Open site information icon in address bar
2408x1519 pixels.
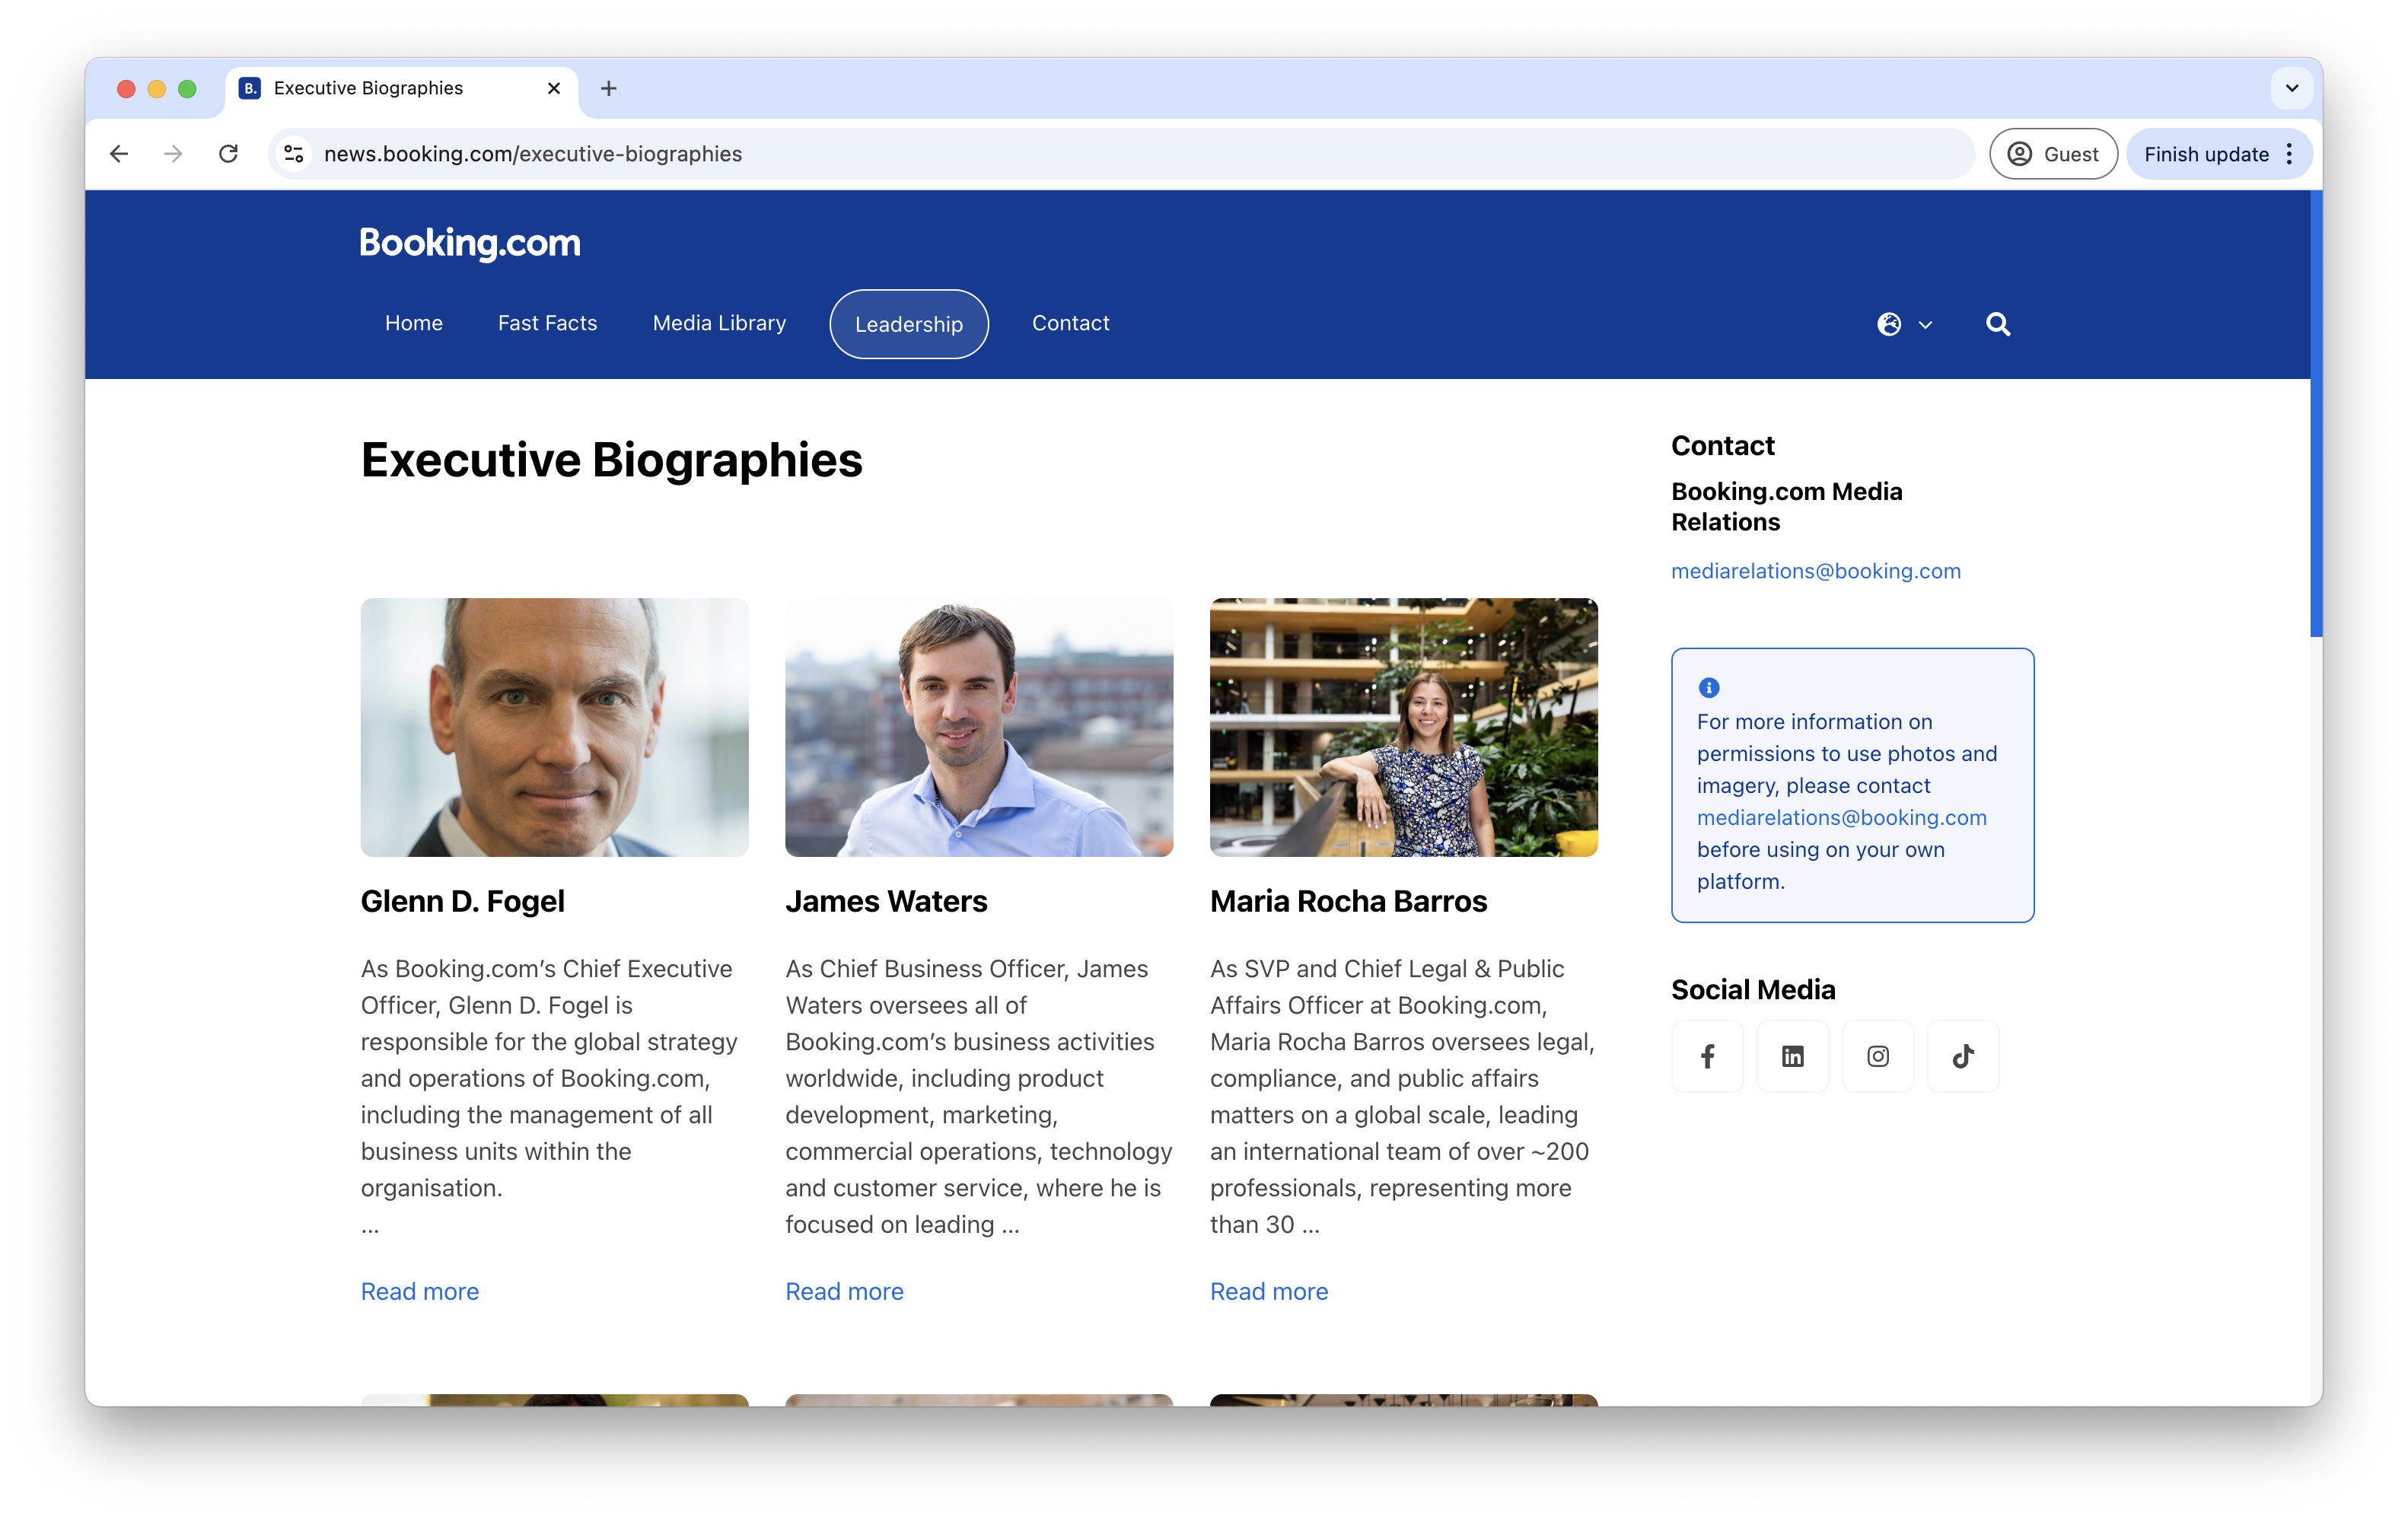pos(294,154)
